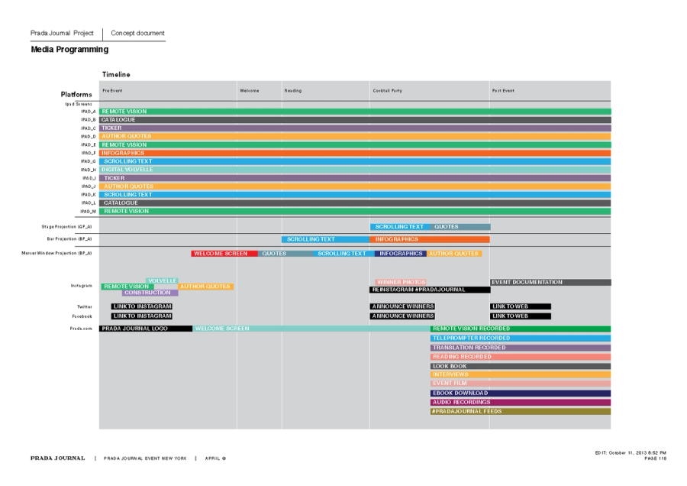Select the red Welcome Screen block in Mercer row
The height and width of the screenshot is (486, 687).
[x=224, y=254]
